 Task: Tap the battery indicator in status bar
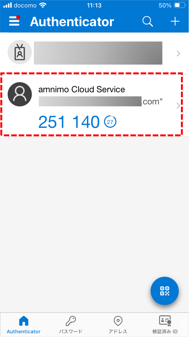(179, 6)
